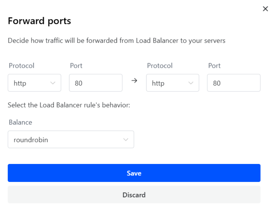
Task: Click the left Port label
Action: pos(76,66)
